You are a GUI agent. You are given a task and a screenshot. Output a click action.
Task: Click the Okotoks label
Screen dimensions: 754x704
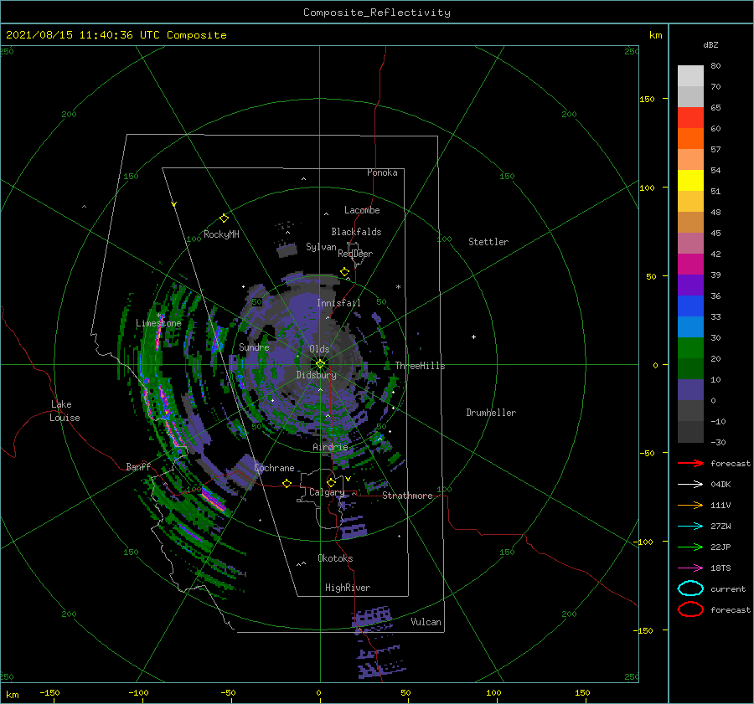[x=335, y=558]
